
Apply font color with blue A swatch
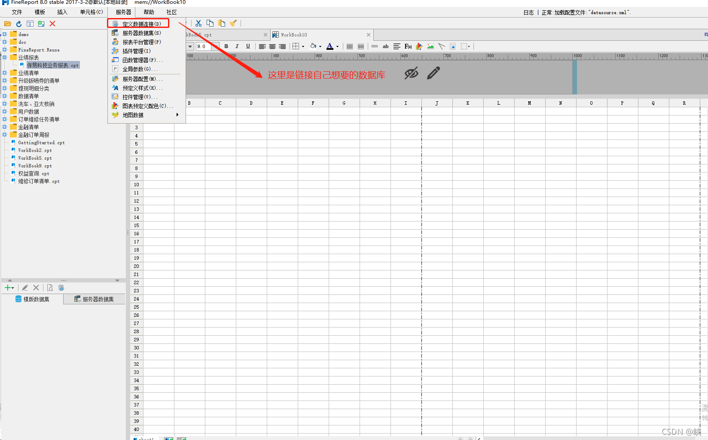330,46
